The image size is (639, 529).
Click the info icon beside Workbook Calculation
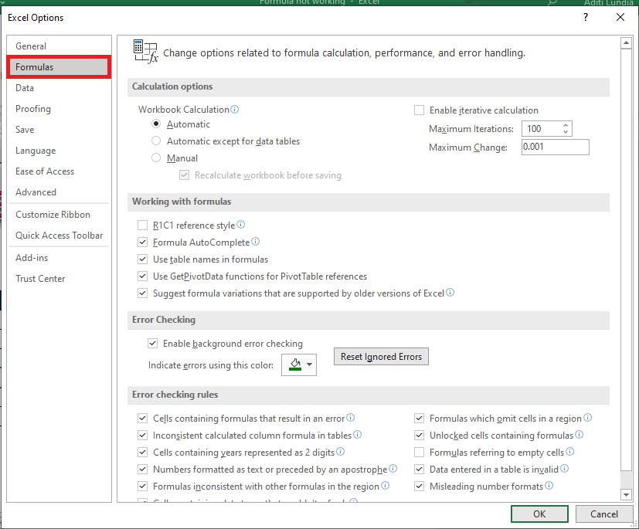point(235,109)
